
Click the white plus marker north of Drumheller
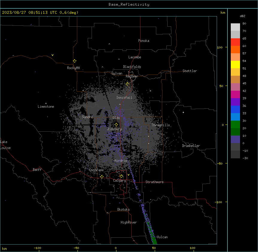[183, 112]
